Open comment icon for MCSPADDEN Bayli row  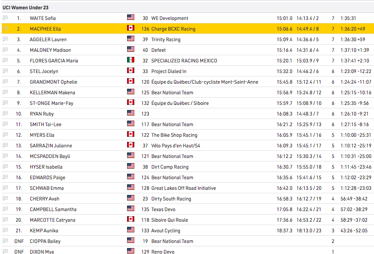pos(5,156)
